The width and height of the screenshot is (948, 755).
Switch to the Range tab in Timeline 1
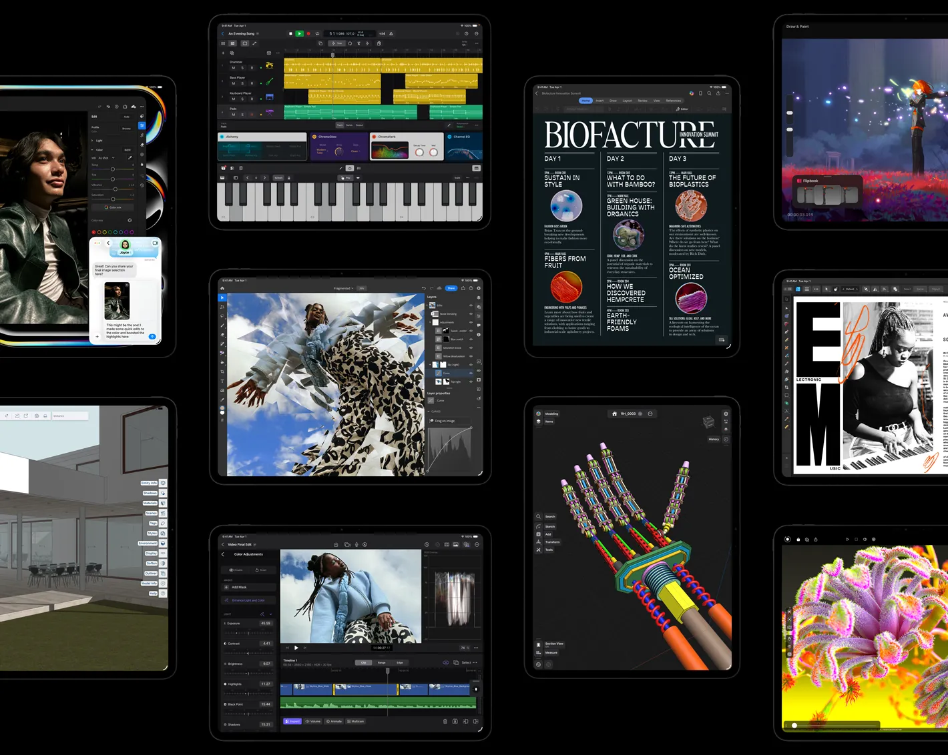pos(381,662)
